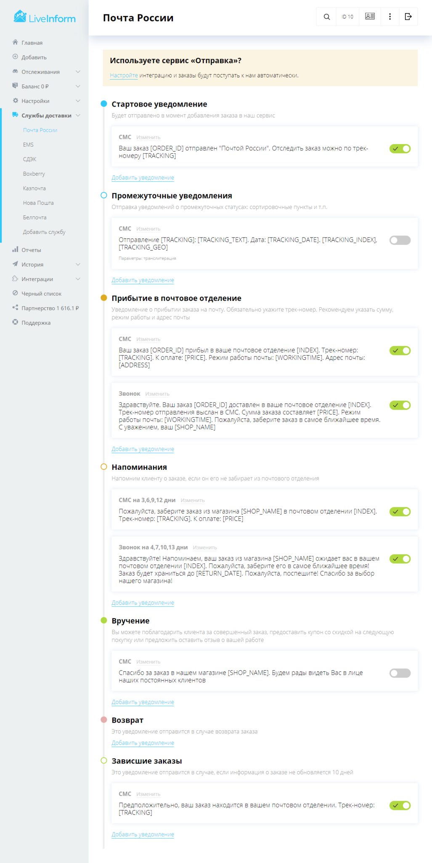Click Изменить for Стартовое уведомление SMS
This screenshot has height=863, width=432.
[148, 137]
